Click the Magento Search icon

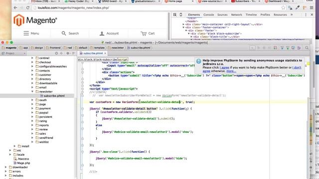tap(64, 33)
